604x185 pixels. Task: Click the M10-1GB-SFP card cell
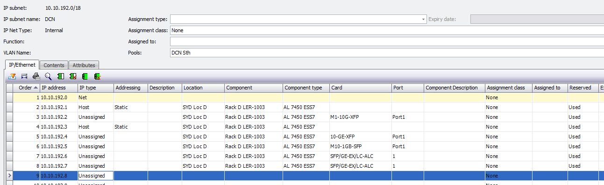360,146
